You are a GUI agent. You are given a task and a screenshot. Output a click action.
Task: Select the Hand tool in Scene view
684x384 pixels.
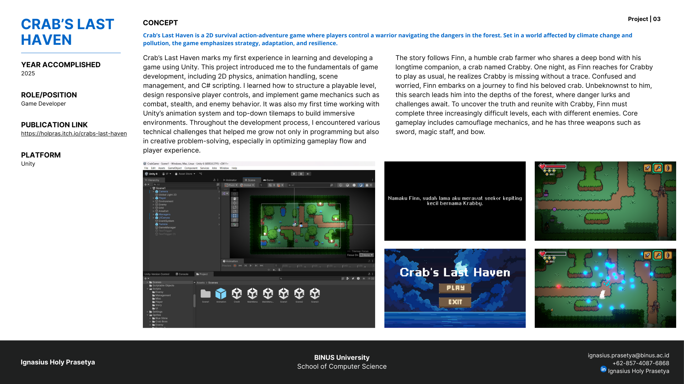click(x=234, y=198)
